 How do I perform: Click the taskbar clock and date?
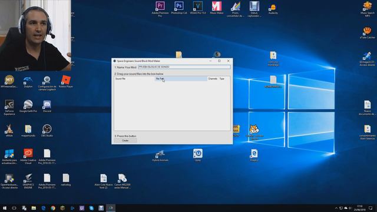[x=360, y=208]
